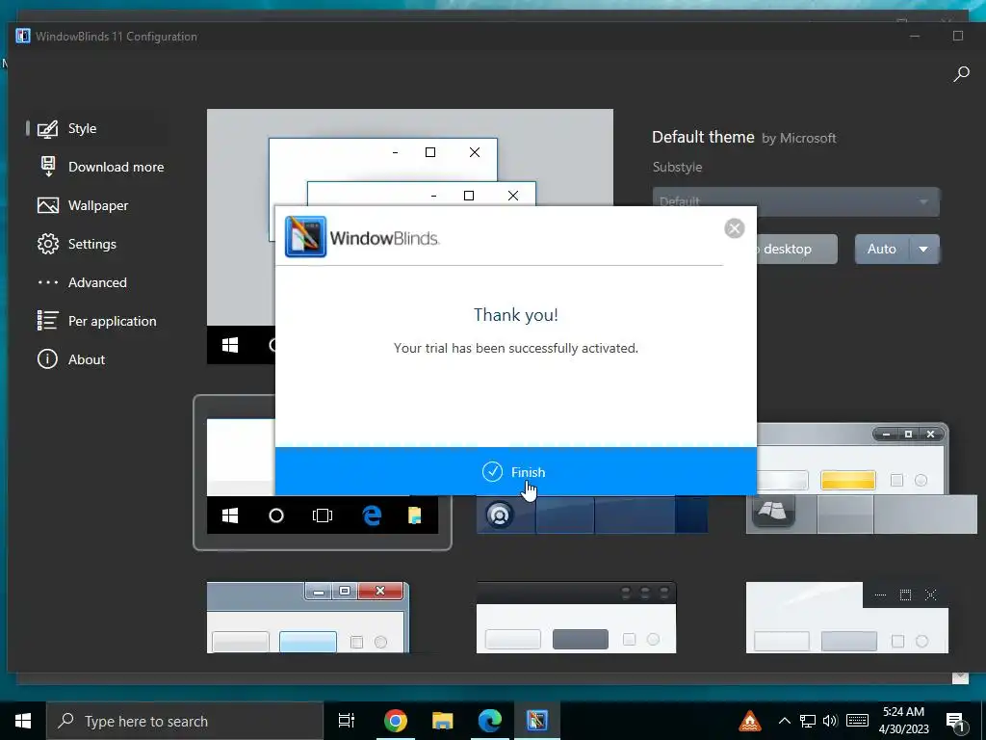986x740 pixels.
Task: Click the scroll down arrow of the styles list
Action: (x=960, y=677)
